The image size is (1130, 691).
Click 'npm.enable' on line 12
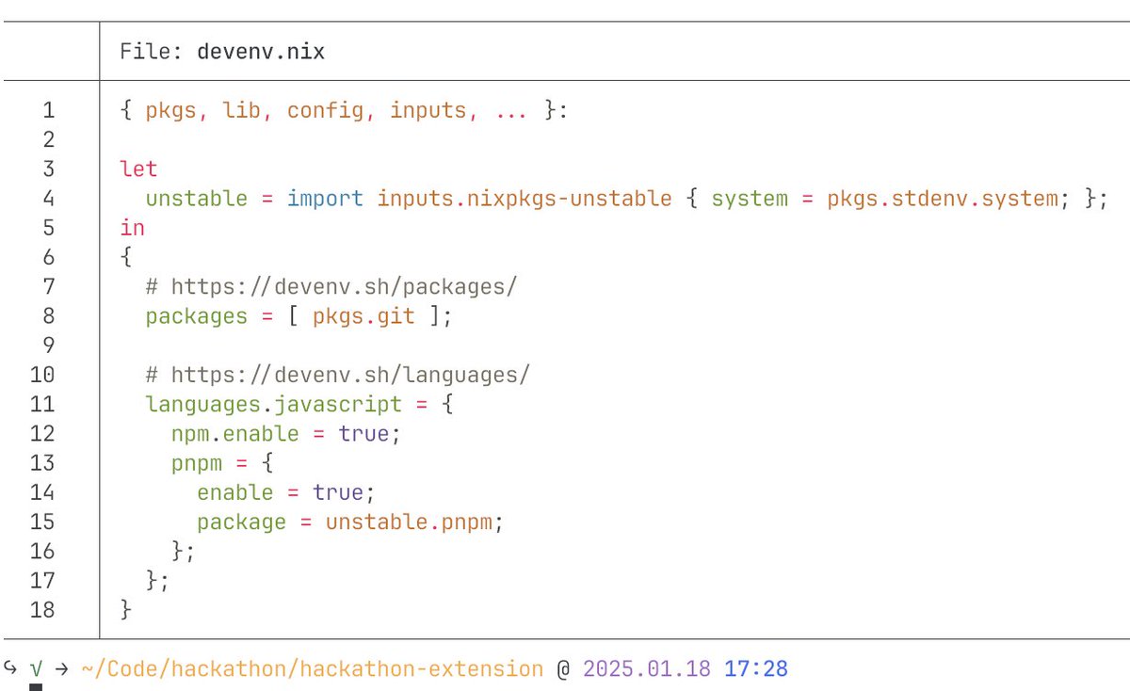(234, 434)
